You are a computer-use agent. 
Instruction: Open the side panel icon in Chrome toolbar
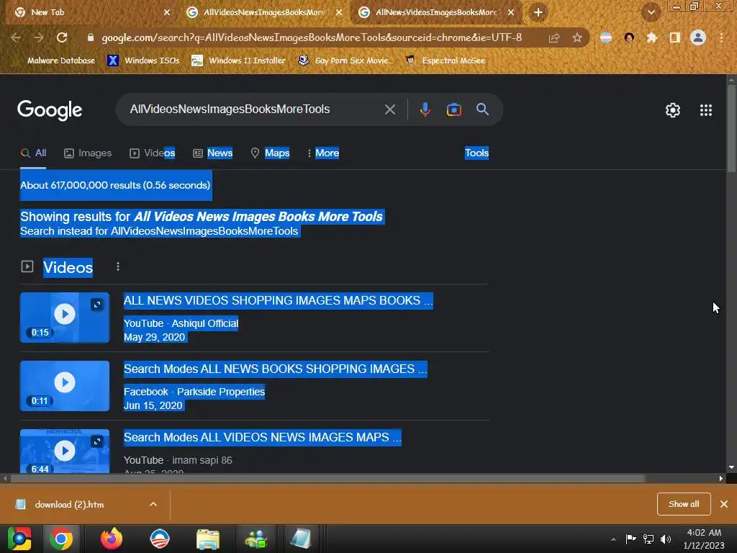pyautogui.click(x=674, y=37)
